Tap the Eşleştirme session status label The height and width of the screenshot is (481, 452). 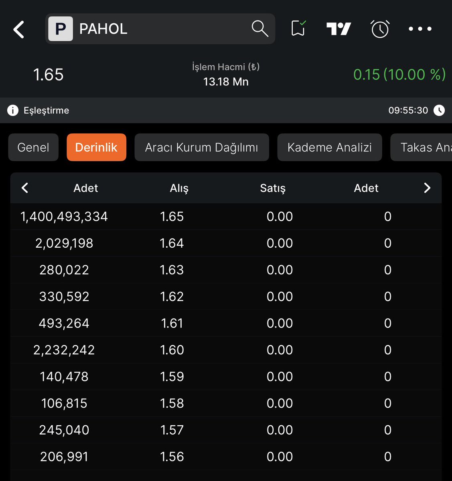(46, 110)
